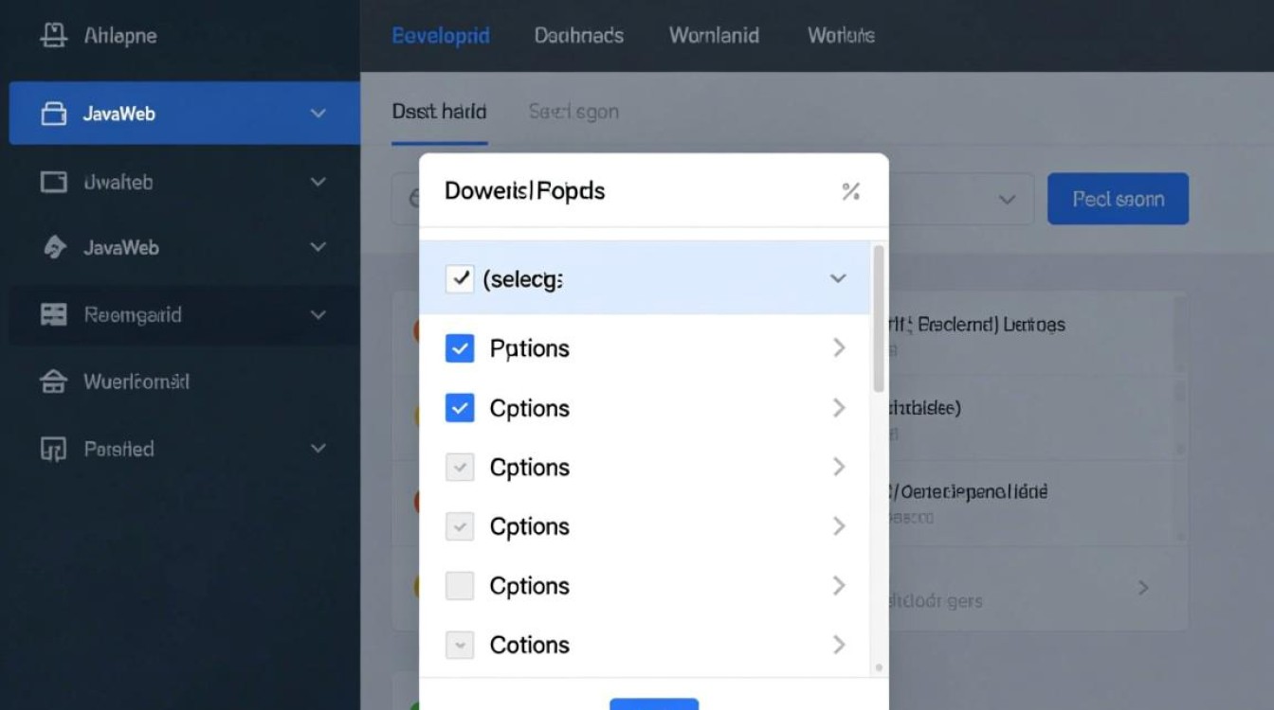
Task: Click the highlighted JavaWeb briefcase icon
Action: pos(54,114)
